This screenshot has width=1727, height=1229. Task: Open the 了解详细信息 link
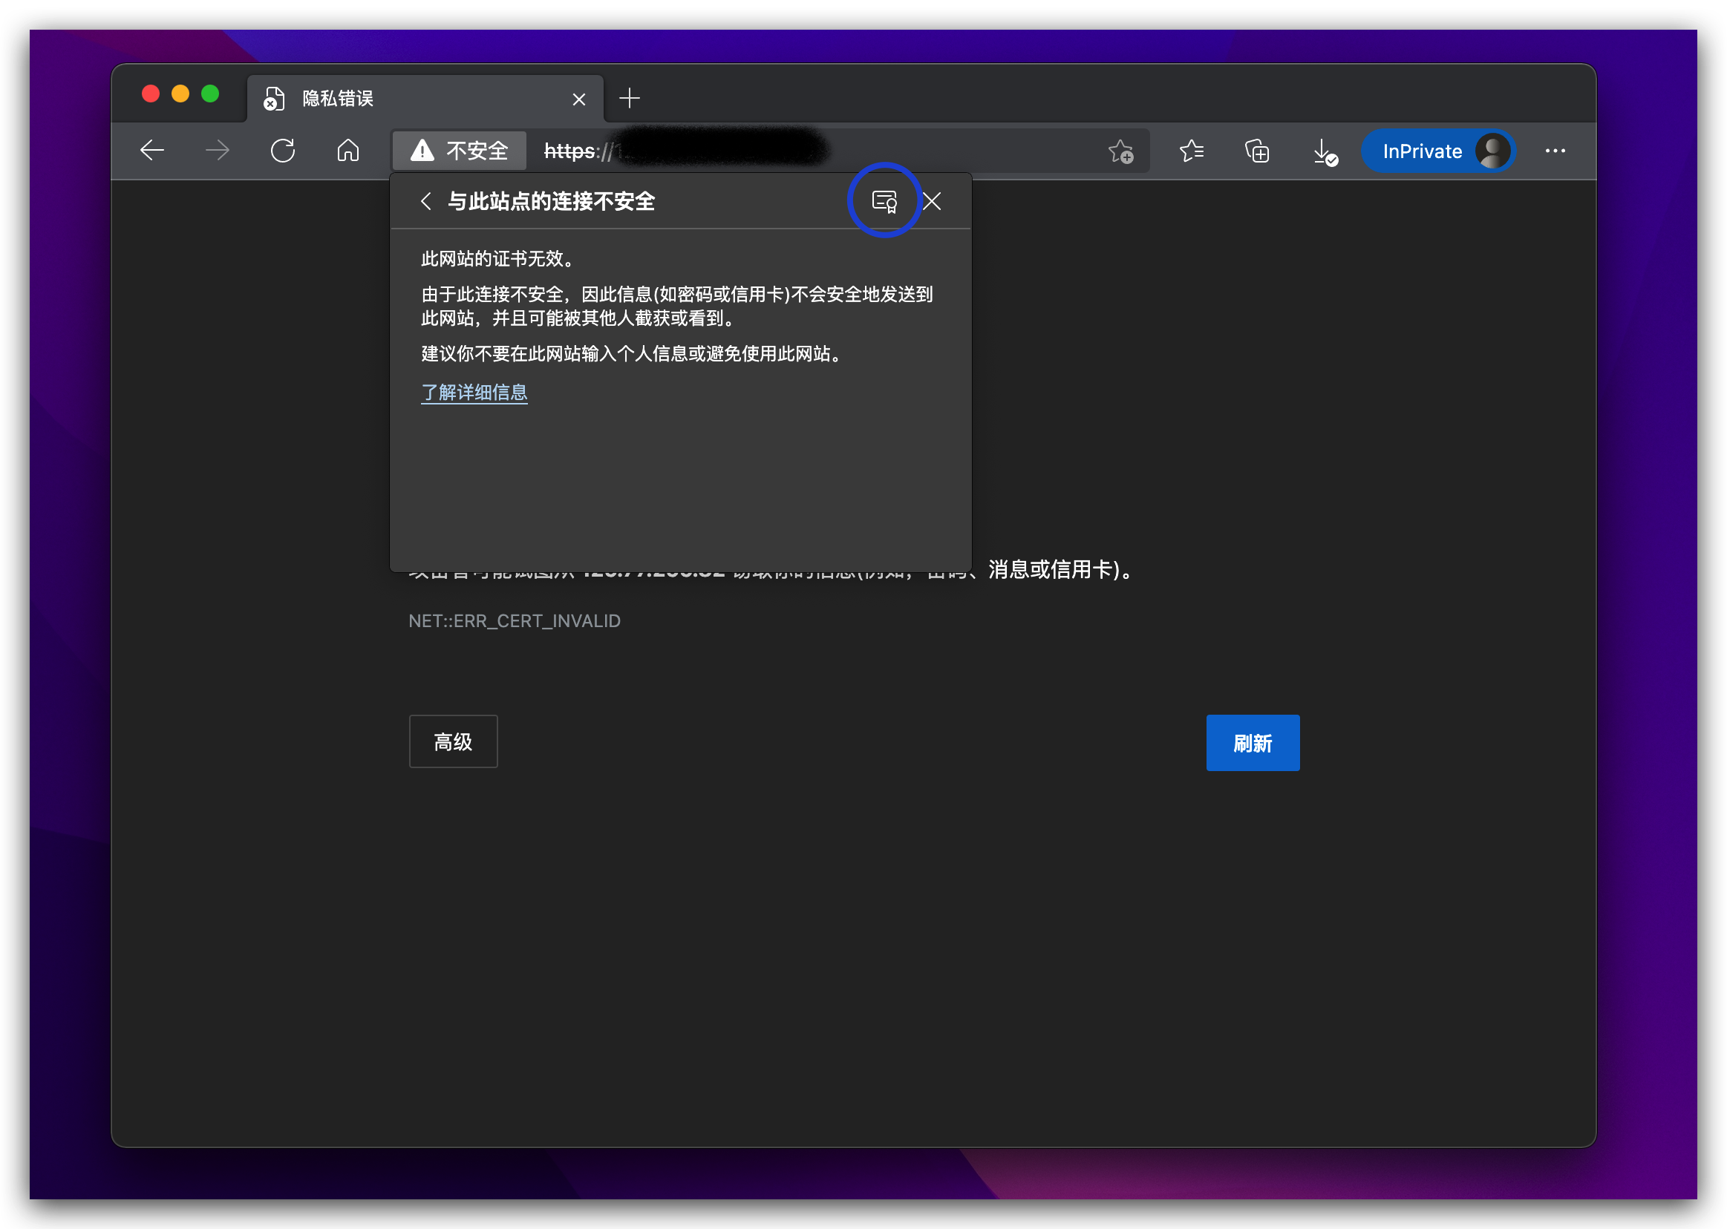tap(474, 392)
